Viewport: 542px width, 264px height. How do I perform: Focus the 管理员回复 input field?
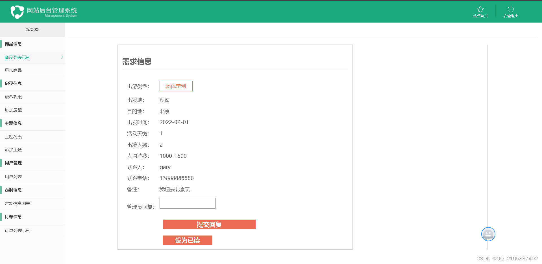[188, 203]
